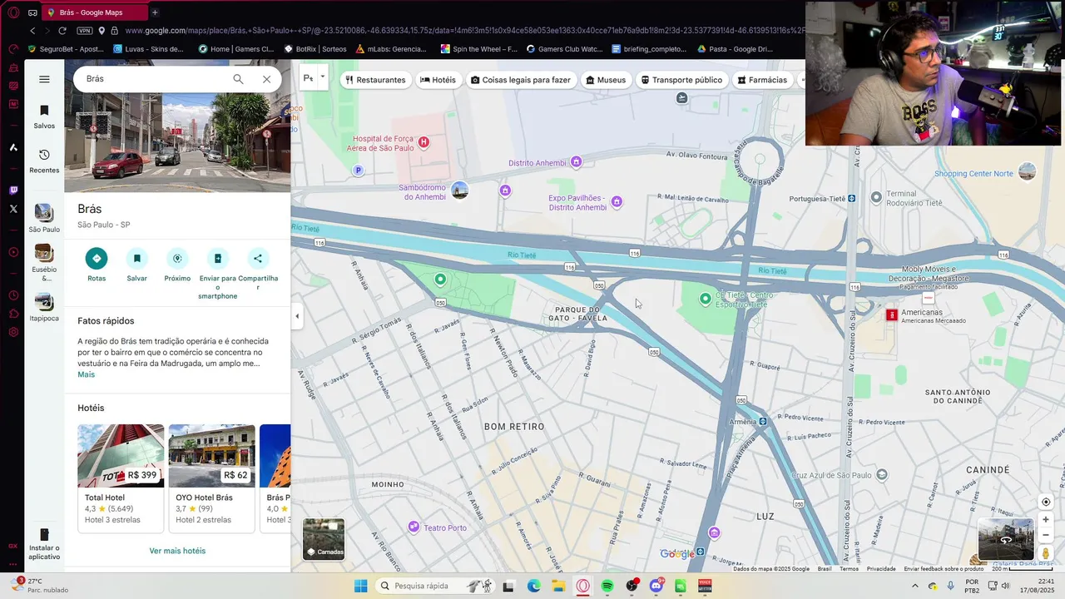
Task: Open X (Twitter) from the Opera sidebar
Action: (13, 209)
